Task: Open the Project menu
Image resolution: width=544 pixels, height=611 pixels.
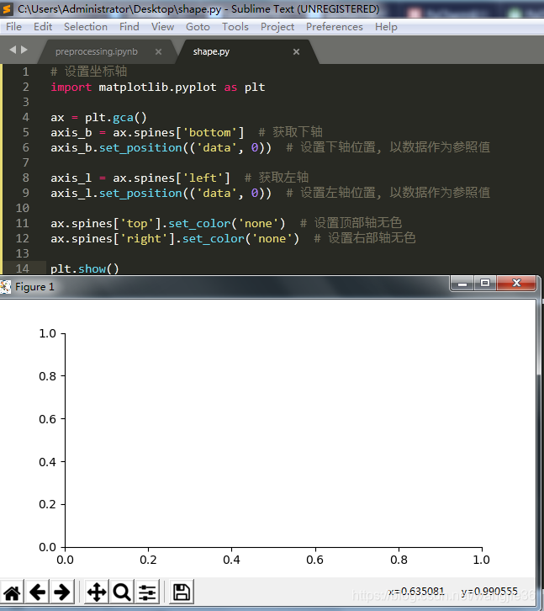Action: (277, 26)
